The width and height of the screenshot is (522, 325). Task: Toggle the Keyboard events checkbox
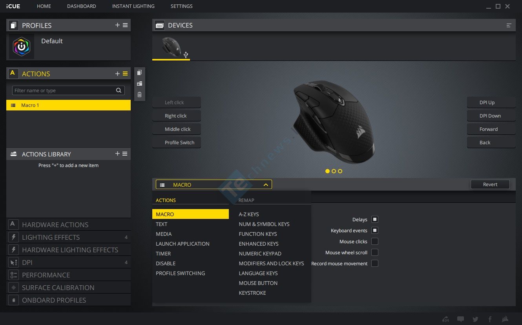pyautogui.click(x=375, y=230)
